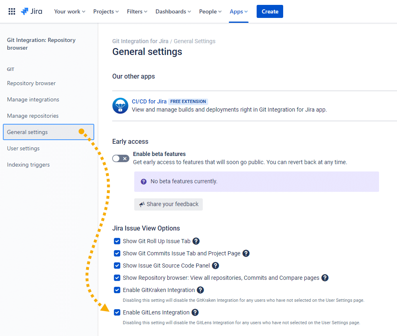This screenshot has height=336, width=397.
Task: Expand the Your work dropdown
Action: (x=70, y=12)
